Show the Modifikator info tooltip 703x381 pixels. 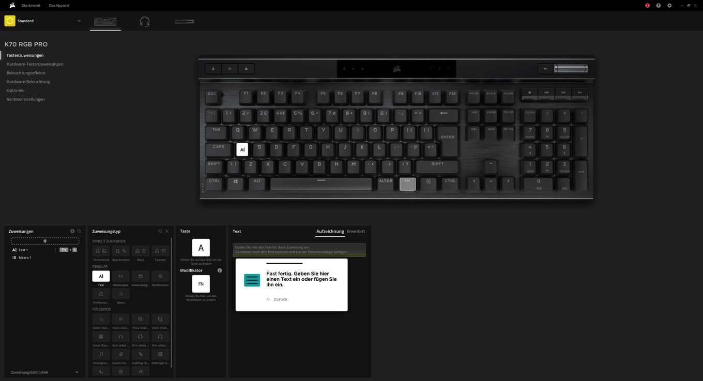(220, 270)
